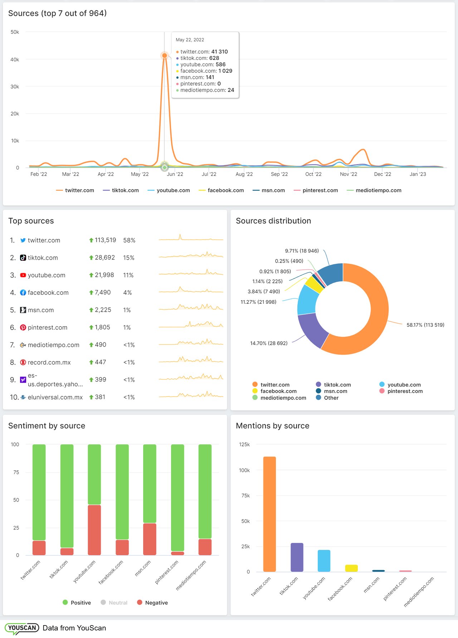Toggle Neutral sentiment in the legend

coord(114,603)
